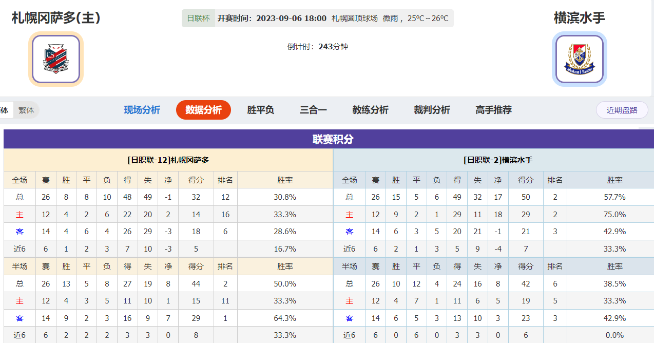The image size is (654, 343).
Task: Switch to 繁体 traditional Chinese
Action: click(x=26, y=110)
